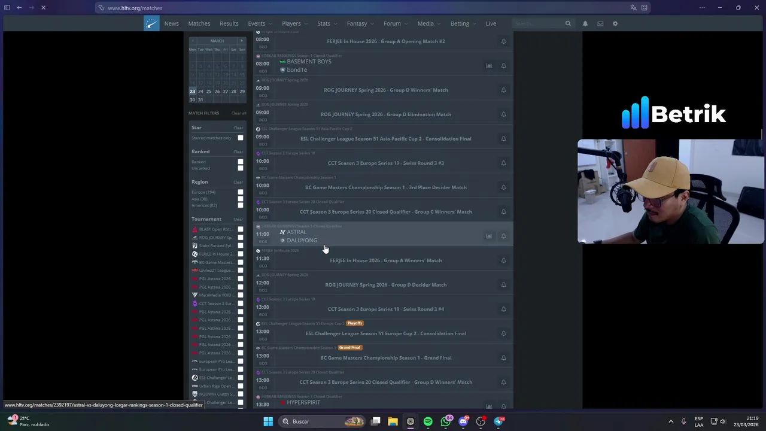Open stats chart icon for ASTRAL vs DALUYONG
Viewport: 766px width, 431px height.
(489, 236)
